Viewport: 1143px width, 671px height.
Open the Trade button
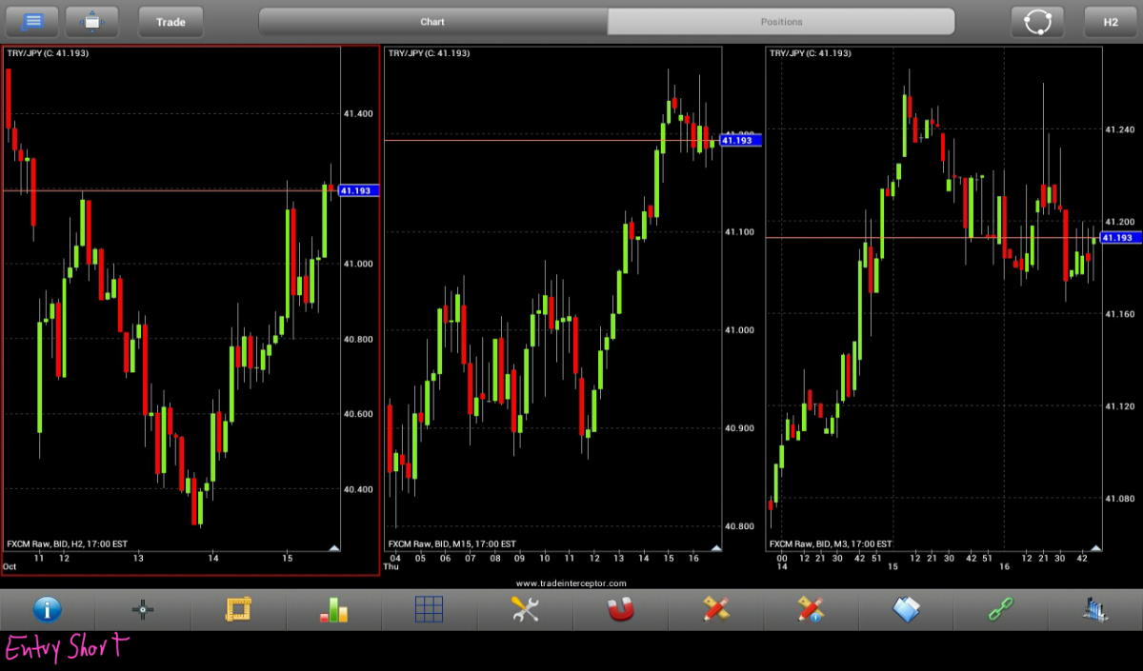(x=171, y=21)
